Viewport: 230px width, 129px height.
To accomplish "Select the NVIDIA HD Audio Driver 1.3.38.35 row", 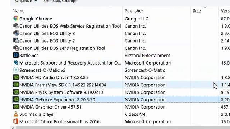I will tap(121, 77).
